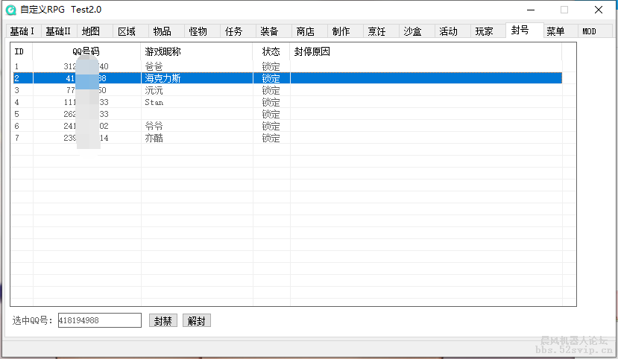Switch to the 地图 tab
Screen dimensions: 618x359
tap(90, 31)
